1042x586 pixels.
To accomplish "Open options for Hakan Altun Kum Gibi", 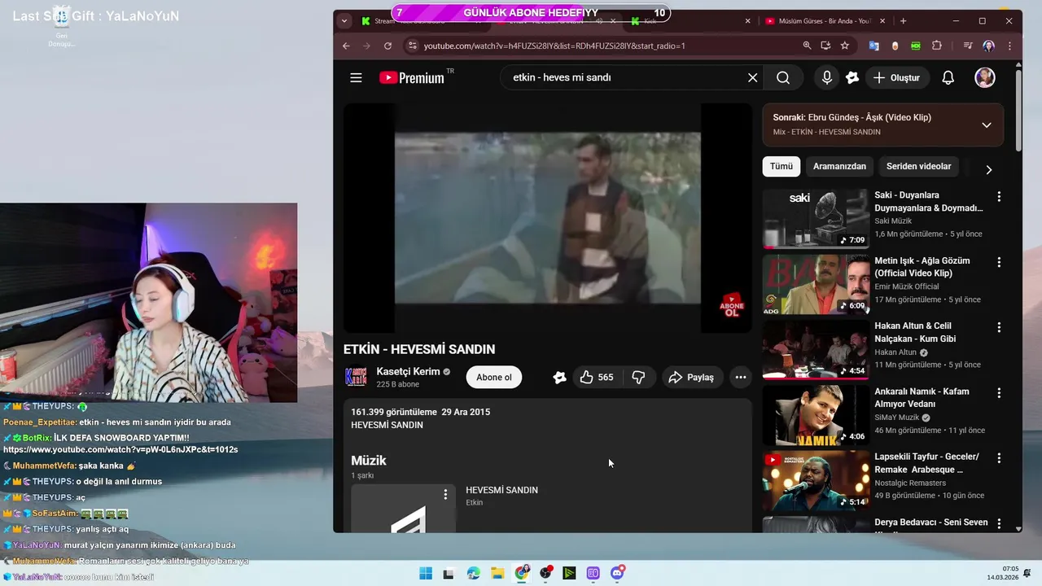I will tap(999, 328).
